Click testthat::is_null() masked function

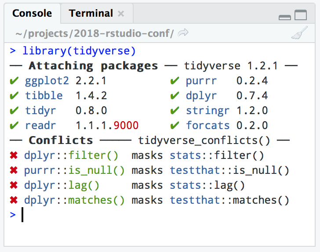tap(229, 170)
